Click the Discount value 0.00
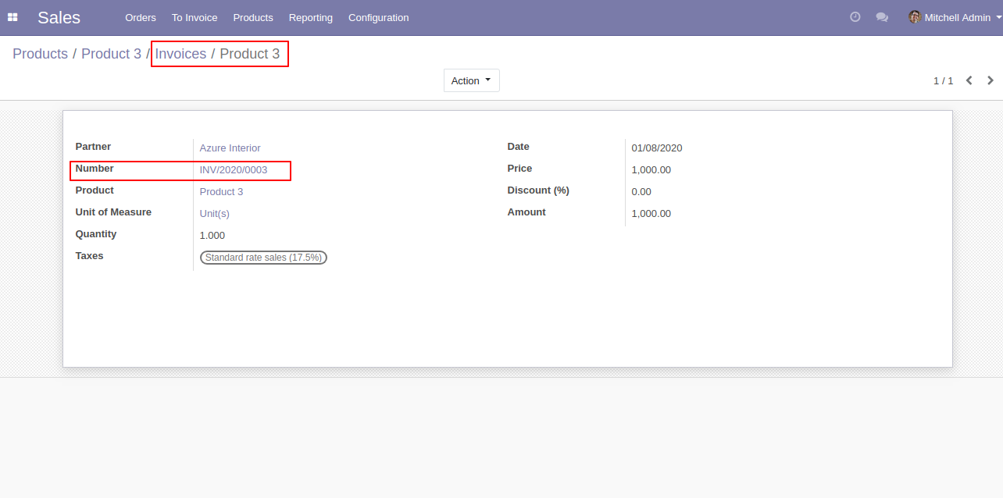The image size is (1003, 498). click(641, 191)
